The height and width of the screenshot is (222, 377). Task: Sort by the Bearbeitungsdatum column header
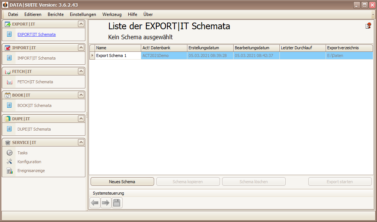click(256, 48)
